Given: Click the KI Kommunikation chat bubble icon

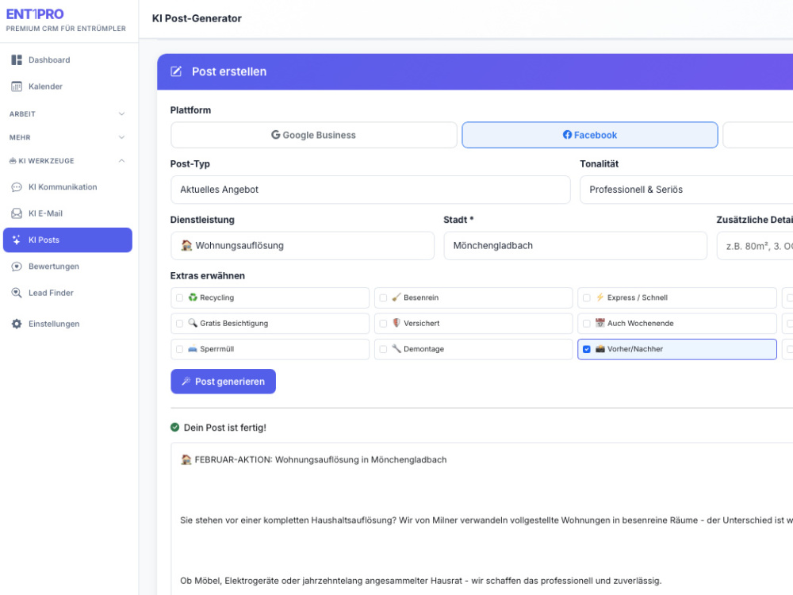Looking at the screenshot, I should point(17,187).
